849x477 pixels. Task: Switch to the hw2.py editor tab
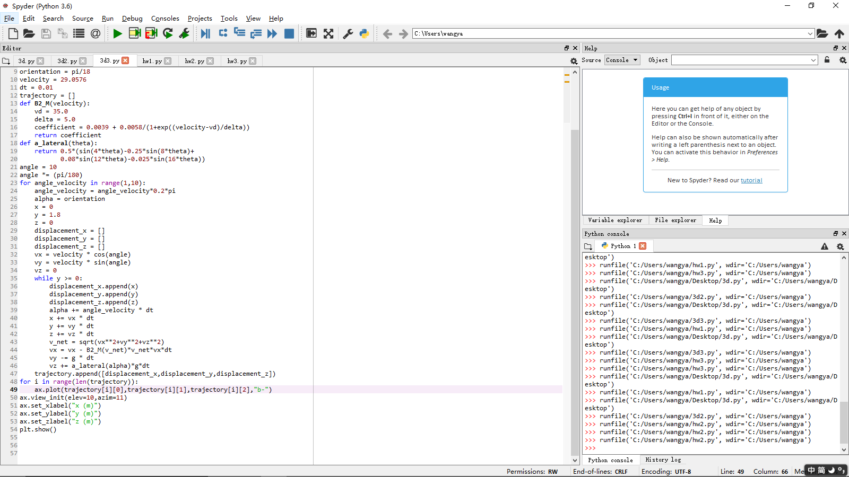(194, 61)
